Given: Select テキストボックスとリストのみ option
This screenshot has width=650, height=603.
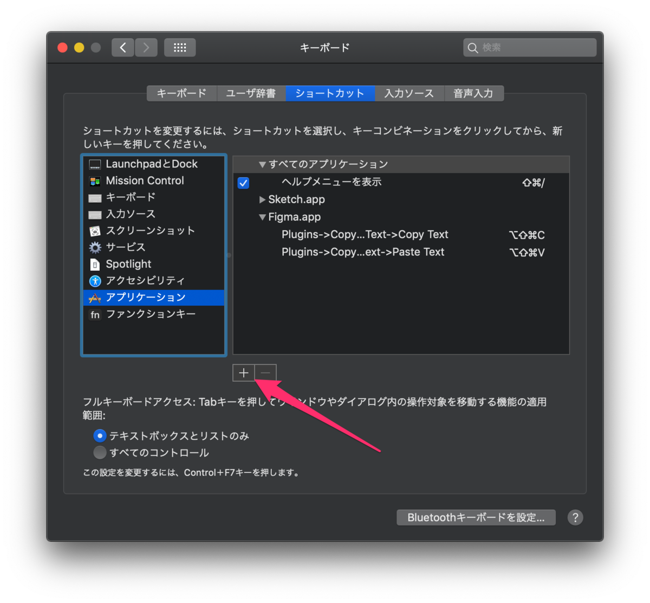Looking at the screenshot, I should 100,435.
